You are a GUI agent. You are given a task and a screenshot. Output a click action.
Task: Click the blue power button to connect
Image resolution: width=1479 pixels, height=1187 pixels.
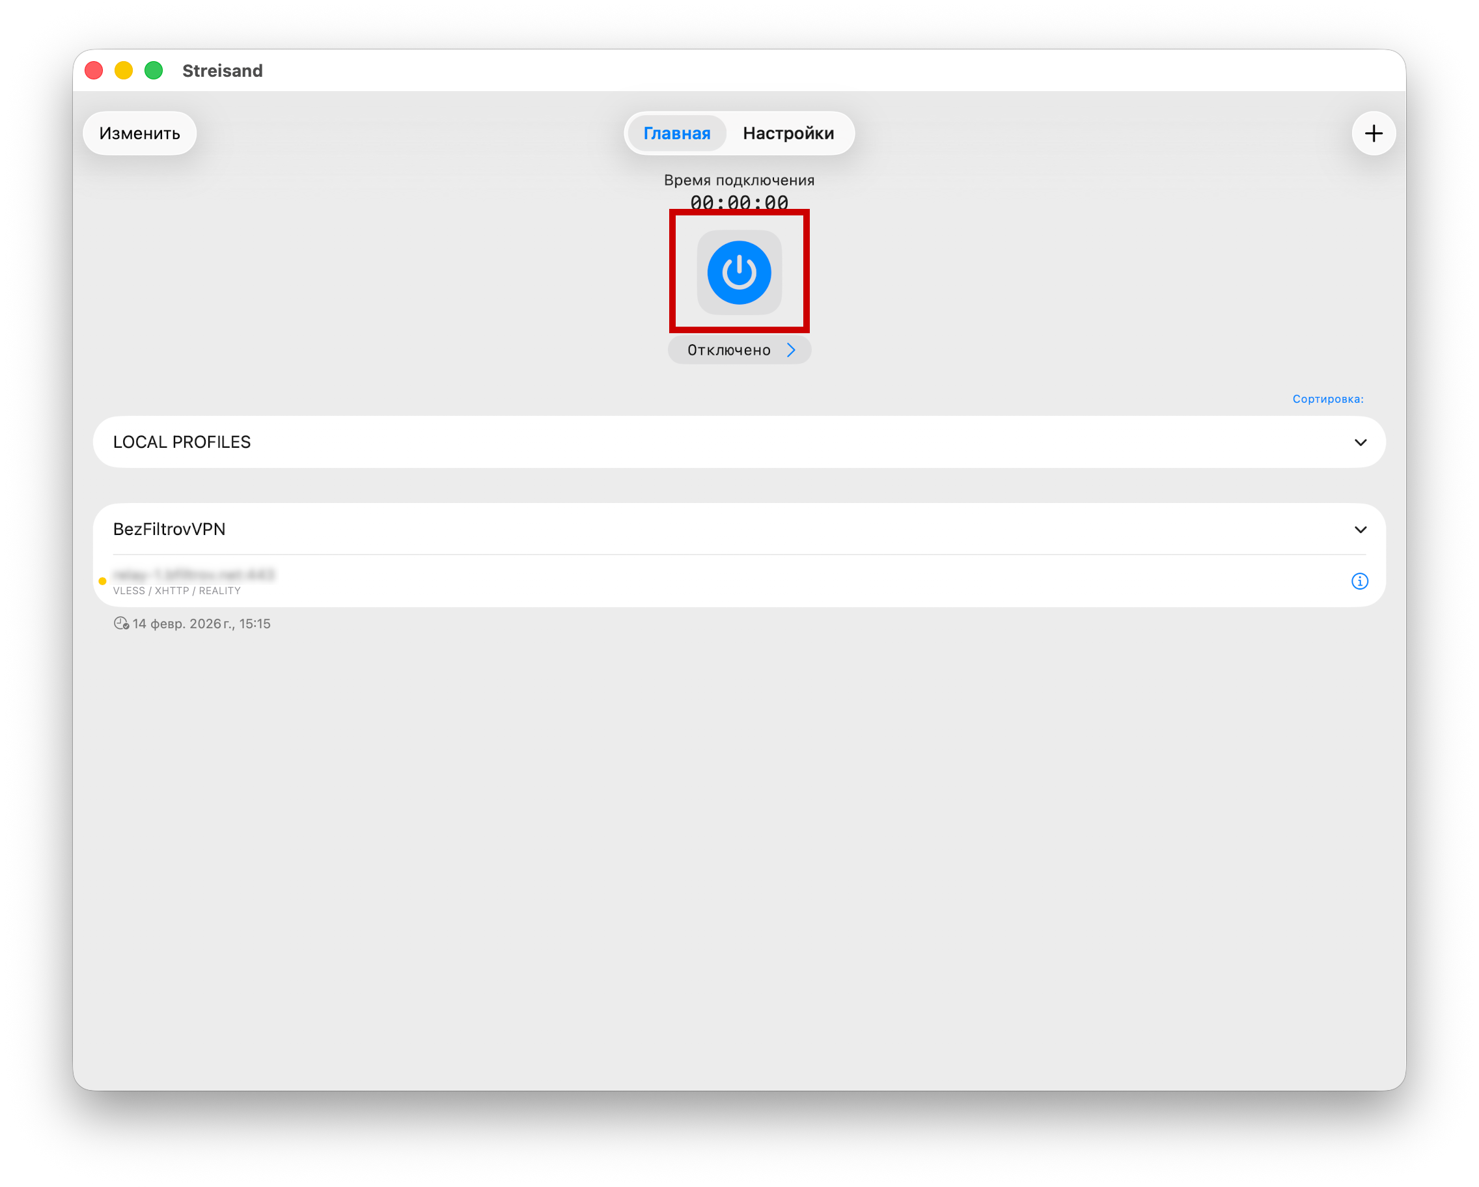coord(739,272)
